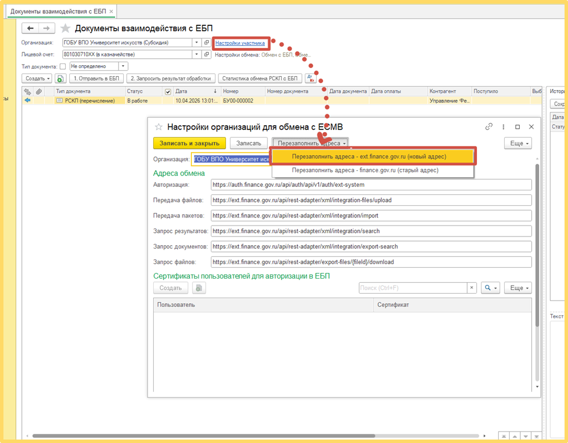Click 2. Запросить результат обработки button
This screenshot has height=443, width=568.
(171, 78)
